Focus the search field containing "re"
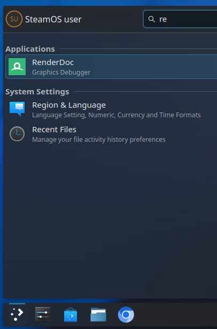This screenshot has height=329, width=217. pyautogui.click(x=180, y=19)
